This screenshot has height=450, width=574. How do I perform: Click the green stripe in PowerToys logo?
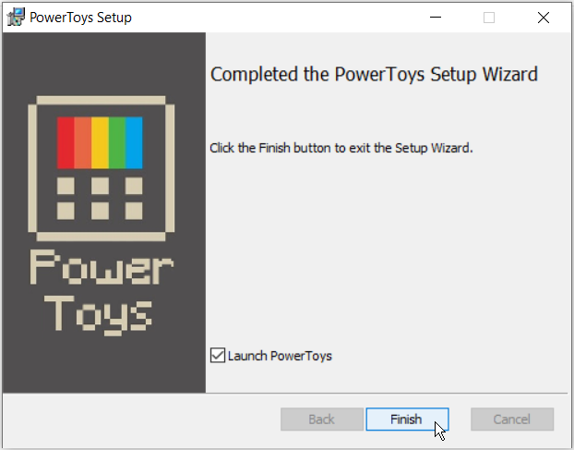[x=117, y=143]
